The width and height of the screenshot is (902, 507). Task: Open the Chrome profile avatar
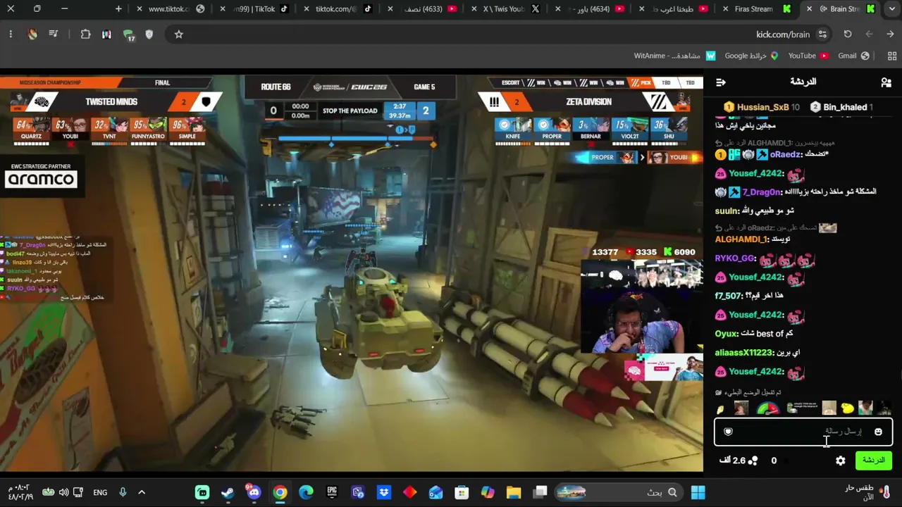tap(32, 35)
